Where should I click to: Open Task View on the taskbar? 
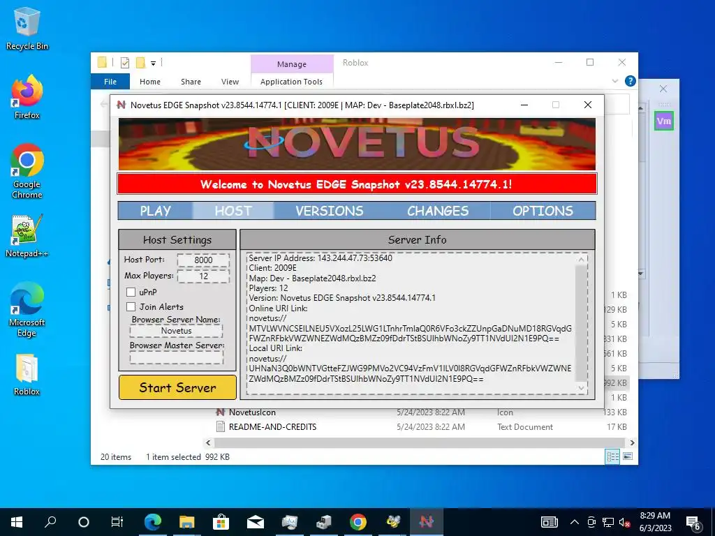[117, 522]
